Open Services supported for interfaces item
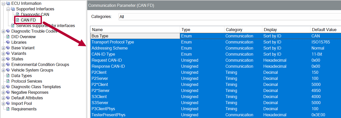341x118 pixels. click(x=45, y=26)
